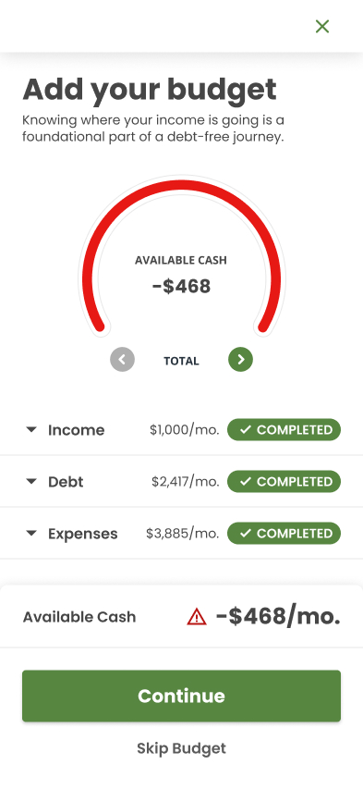Click the $1,000/mo. income amount
The width and height of the screenshot is (363, 789).
tap(185, 430)
